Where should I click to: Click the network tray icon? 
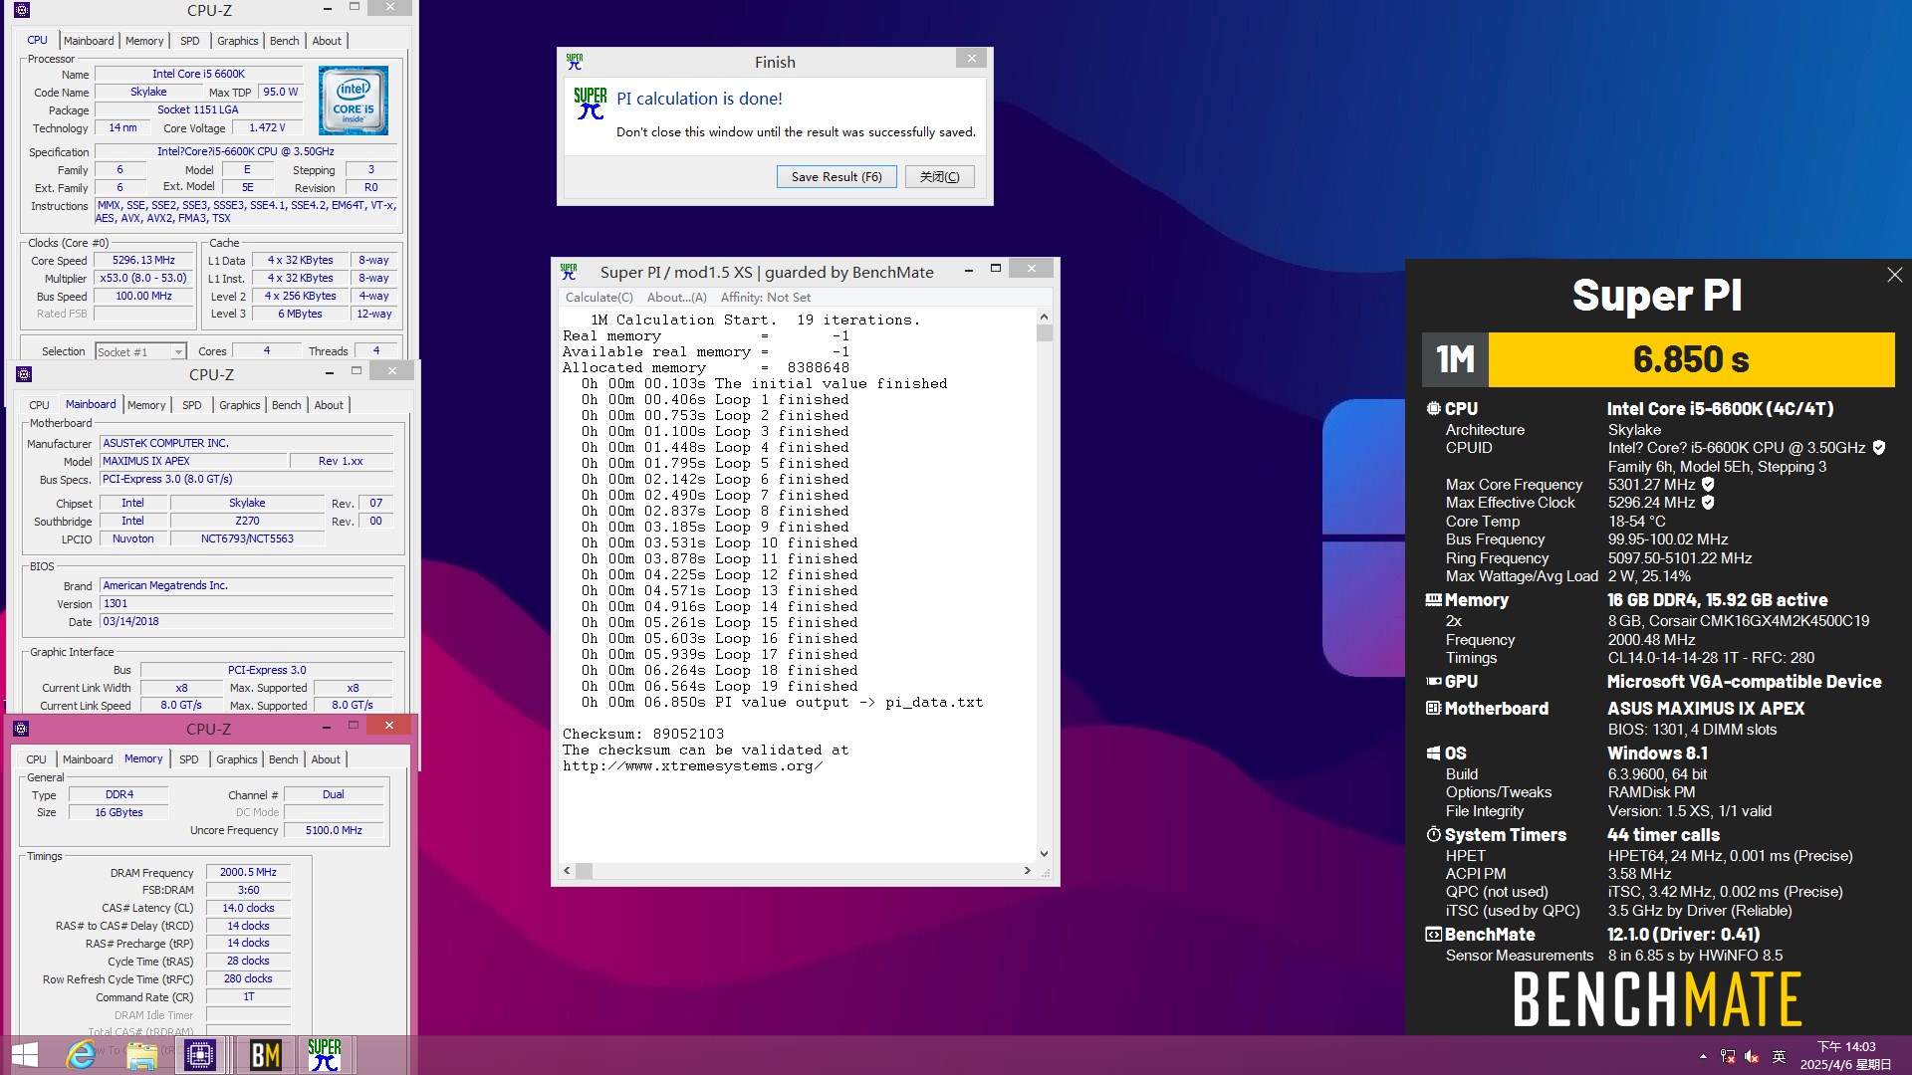[1728, 1056]
